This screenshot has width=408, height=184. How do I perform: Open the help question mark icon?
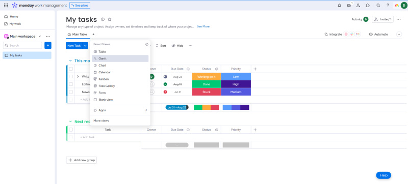coord(388,5)
